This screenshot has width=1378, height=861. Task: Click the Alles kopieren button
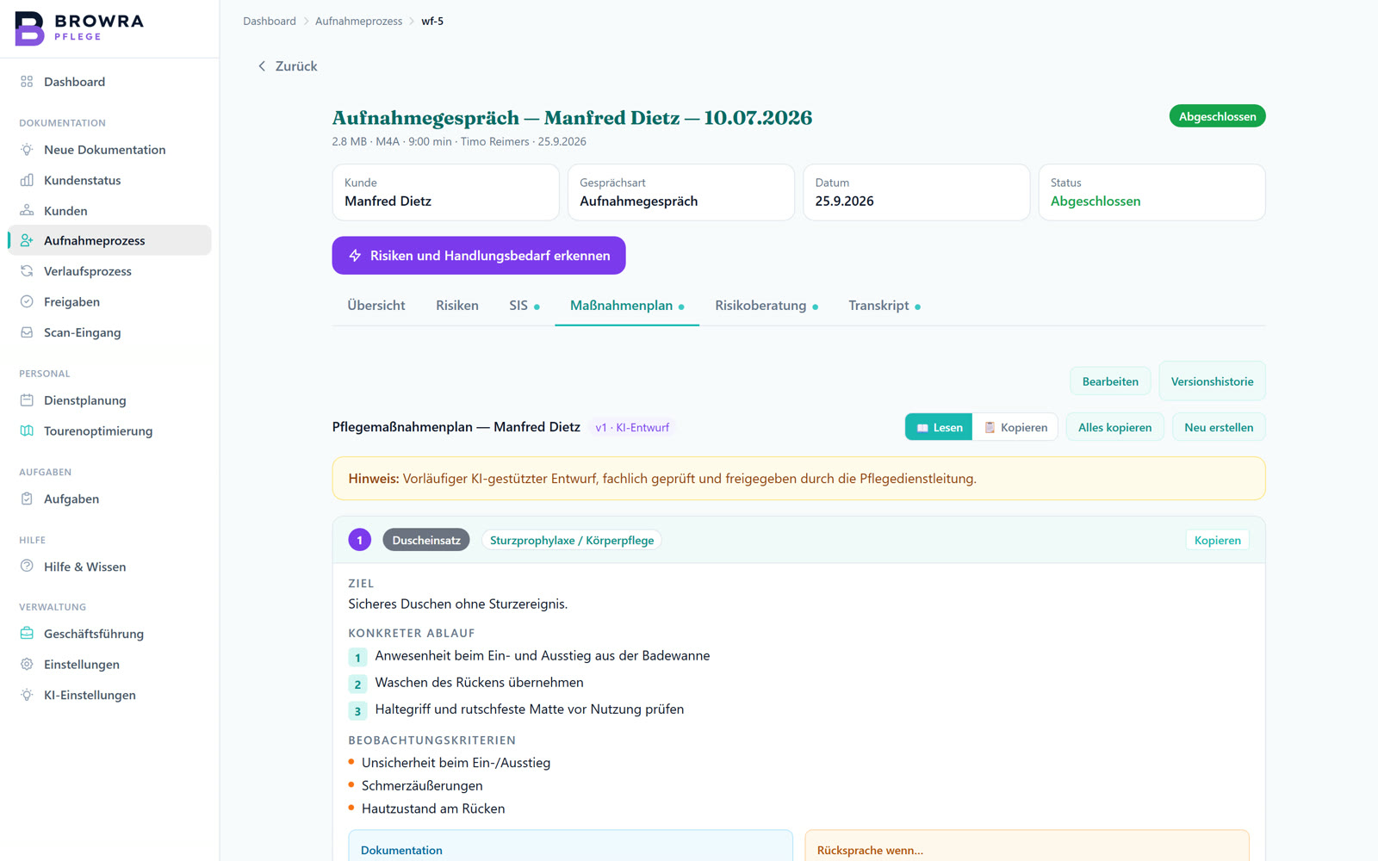[x=1114, y=427]
